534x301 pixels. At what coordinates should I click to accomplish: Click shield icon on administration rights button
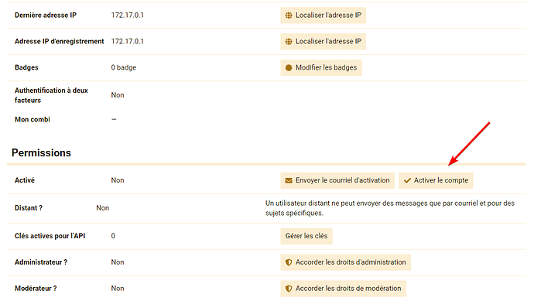click(x=289, y=262)
